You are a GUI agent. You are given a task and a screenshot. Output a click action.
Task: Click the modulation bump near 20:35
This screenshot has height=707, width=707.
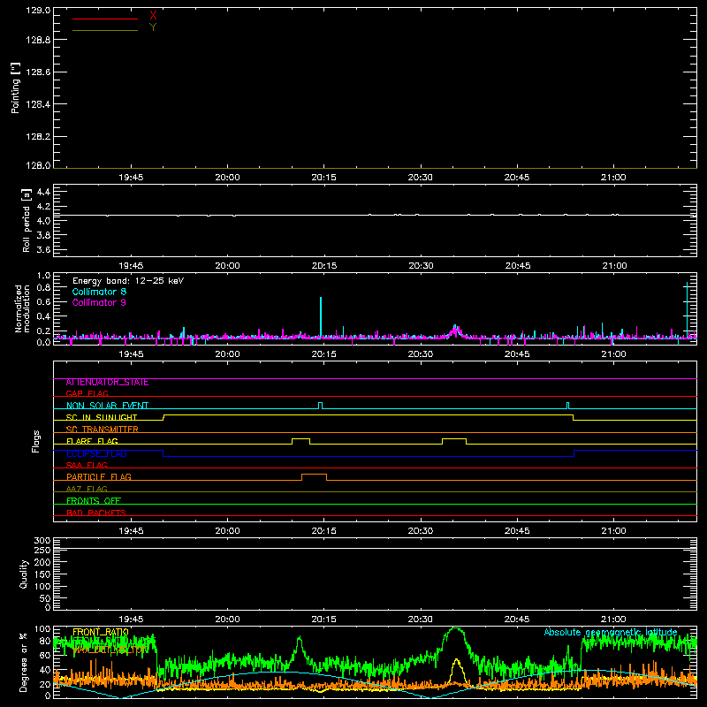tap(455, 331)
